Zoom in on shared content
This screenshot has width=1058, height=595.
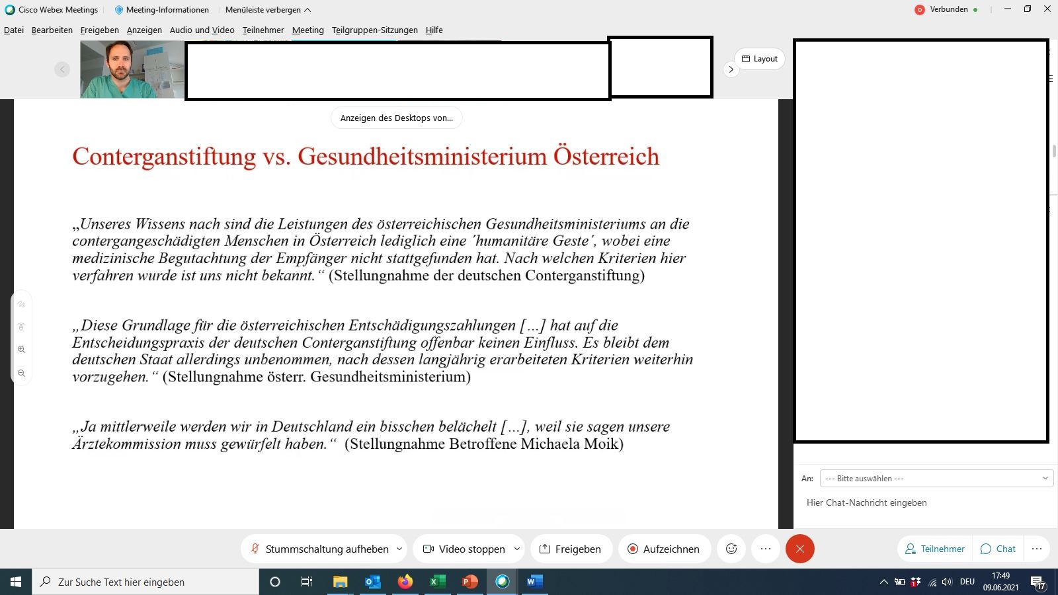tap(21, 349)
